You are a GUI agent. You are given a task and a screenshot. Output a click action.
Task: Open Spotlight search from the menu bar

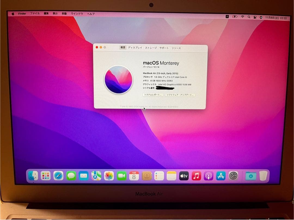click(x=249, y=17)
